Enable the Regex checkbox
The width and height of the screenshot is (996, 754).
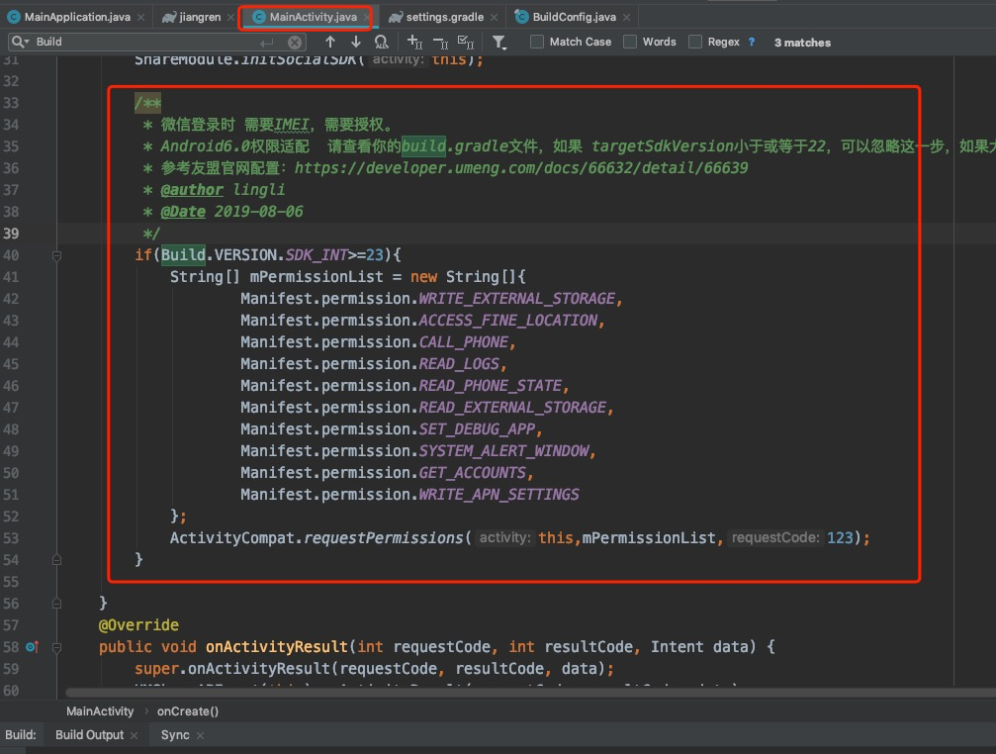[x=695, y=42]
